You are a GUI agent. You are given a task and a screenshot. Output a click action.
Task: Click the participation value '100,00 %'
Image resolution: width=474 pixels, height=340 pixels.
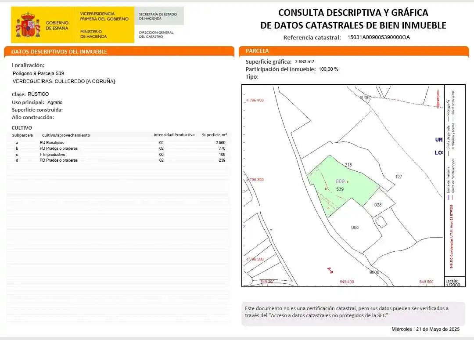point(328,69)
